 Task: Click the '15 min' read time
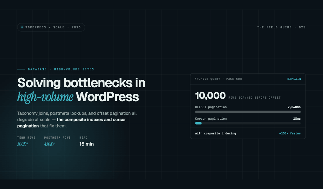click(x=87, y=144)
